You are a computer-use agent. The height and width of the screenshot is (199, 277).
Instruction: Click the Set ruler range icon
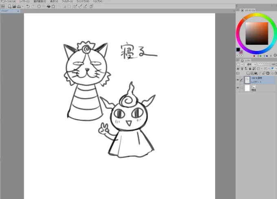pos(266,69)
